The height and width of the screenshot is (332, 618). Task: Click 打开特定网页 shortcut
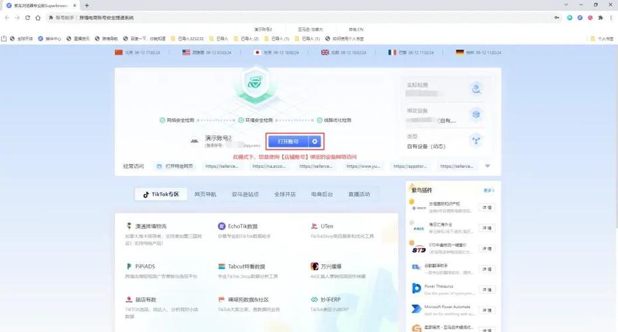click(x=175, y=166)
